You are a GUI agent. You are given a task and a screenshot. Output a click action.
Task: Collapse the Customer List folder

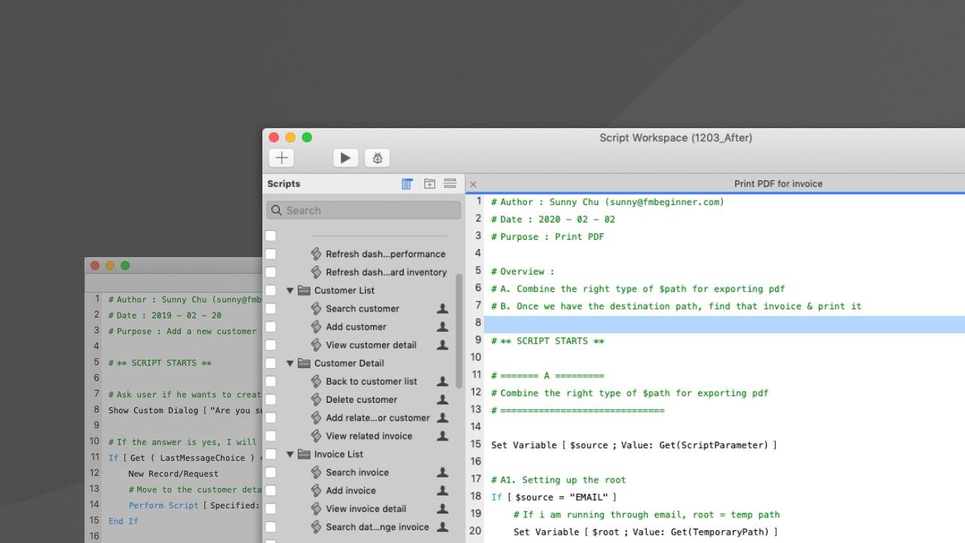click(x=289, y=290)
